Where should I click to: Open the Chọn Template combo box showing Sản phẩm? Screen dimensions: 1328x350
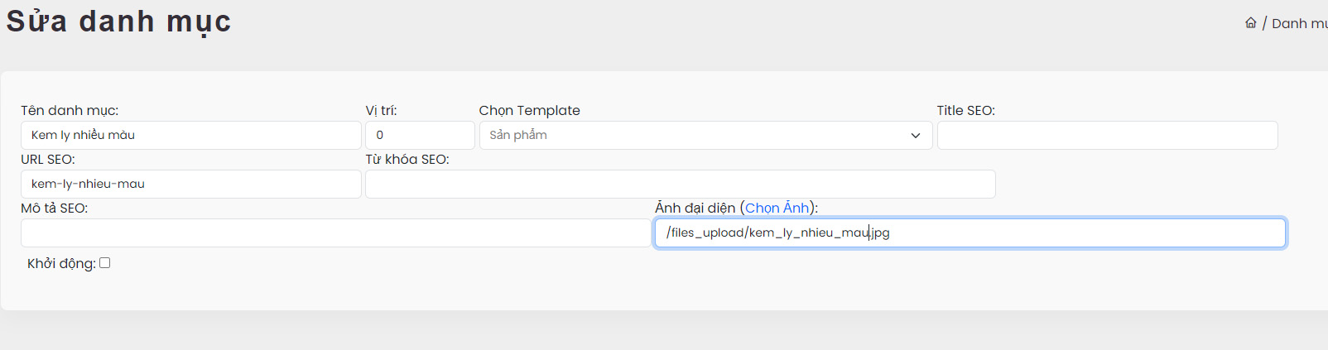pyautogui.click(x=705, y=135)
